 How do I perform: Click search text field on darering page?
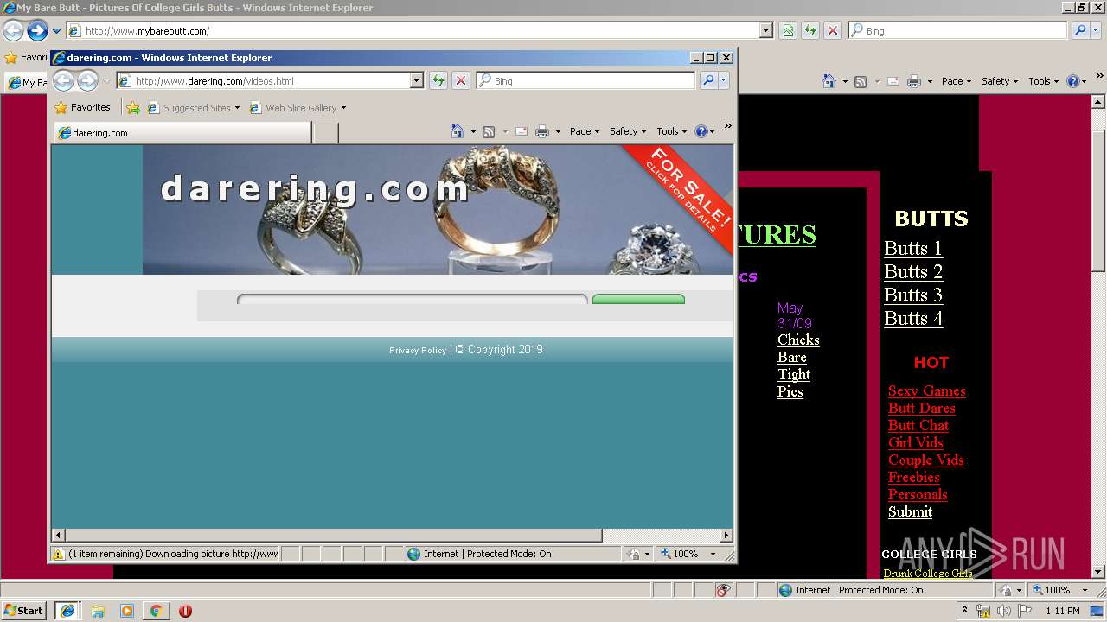[413, 300]
